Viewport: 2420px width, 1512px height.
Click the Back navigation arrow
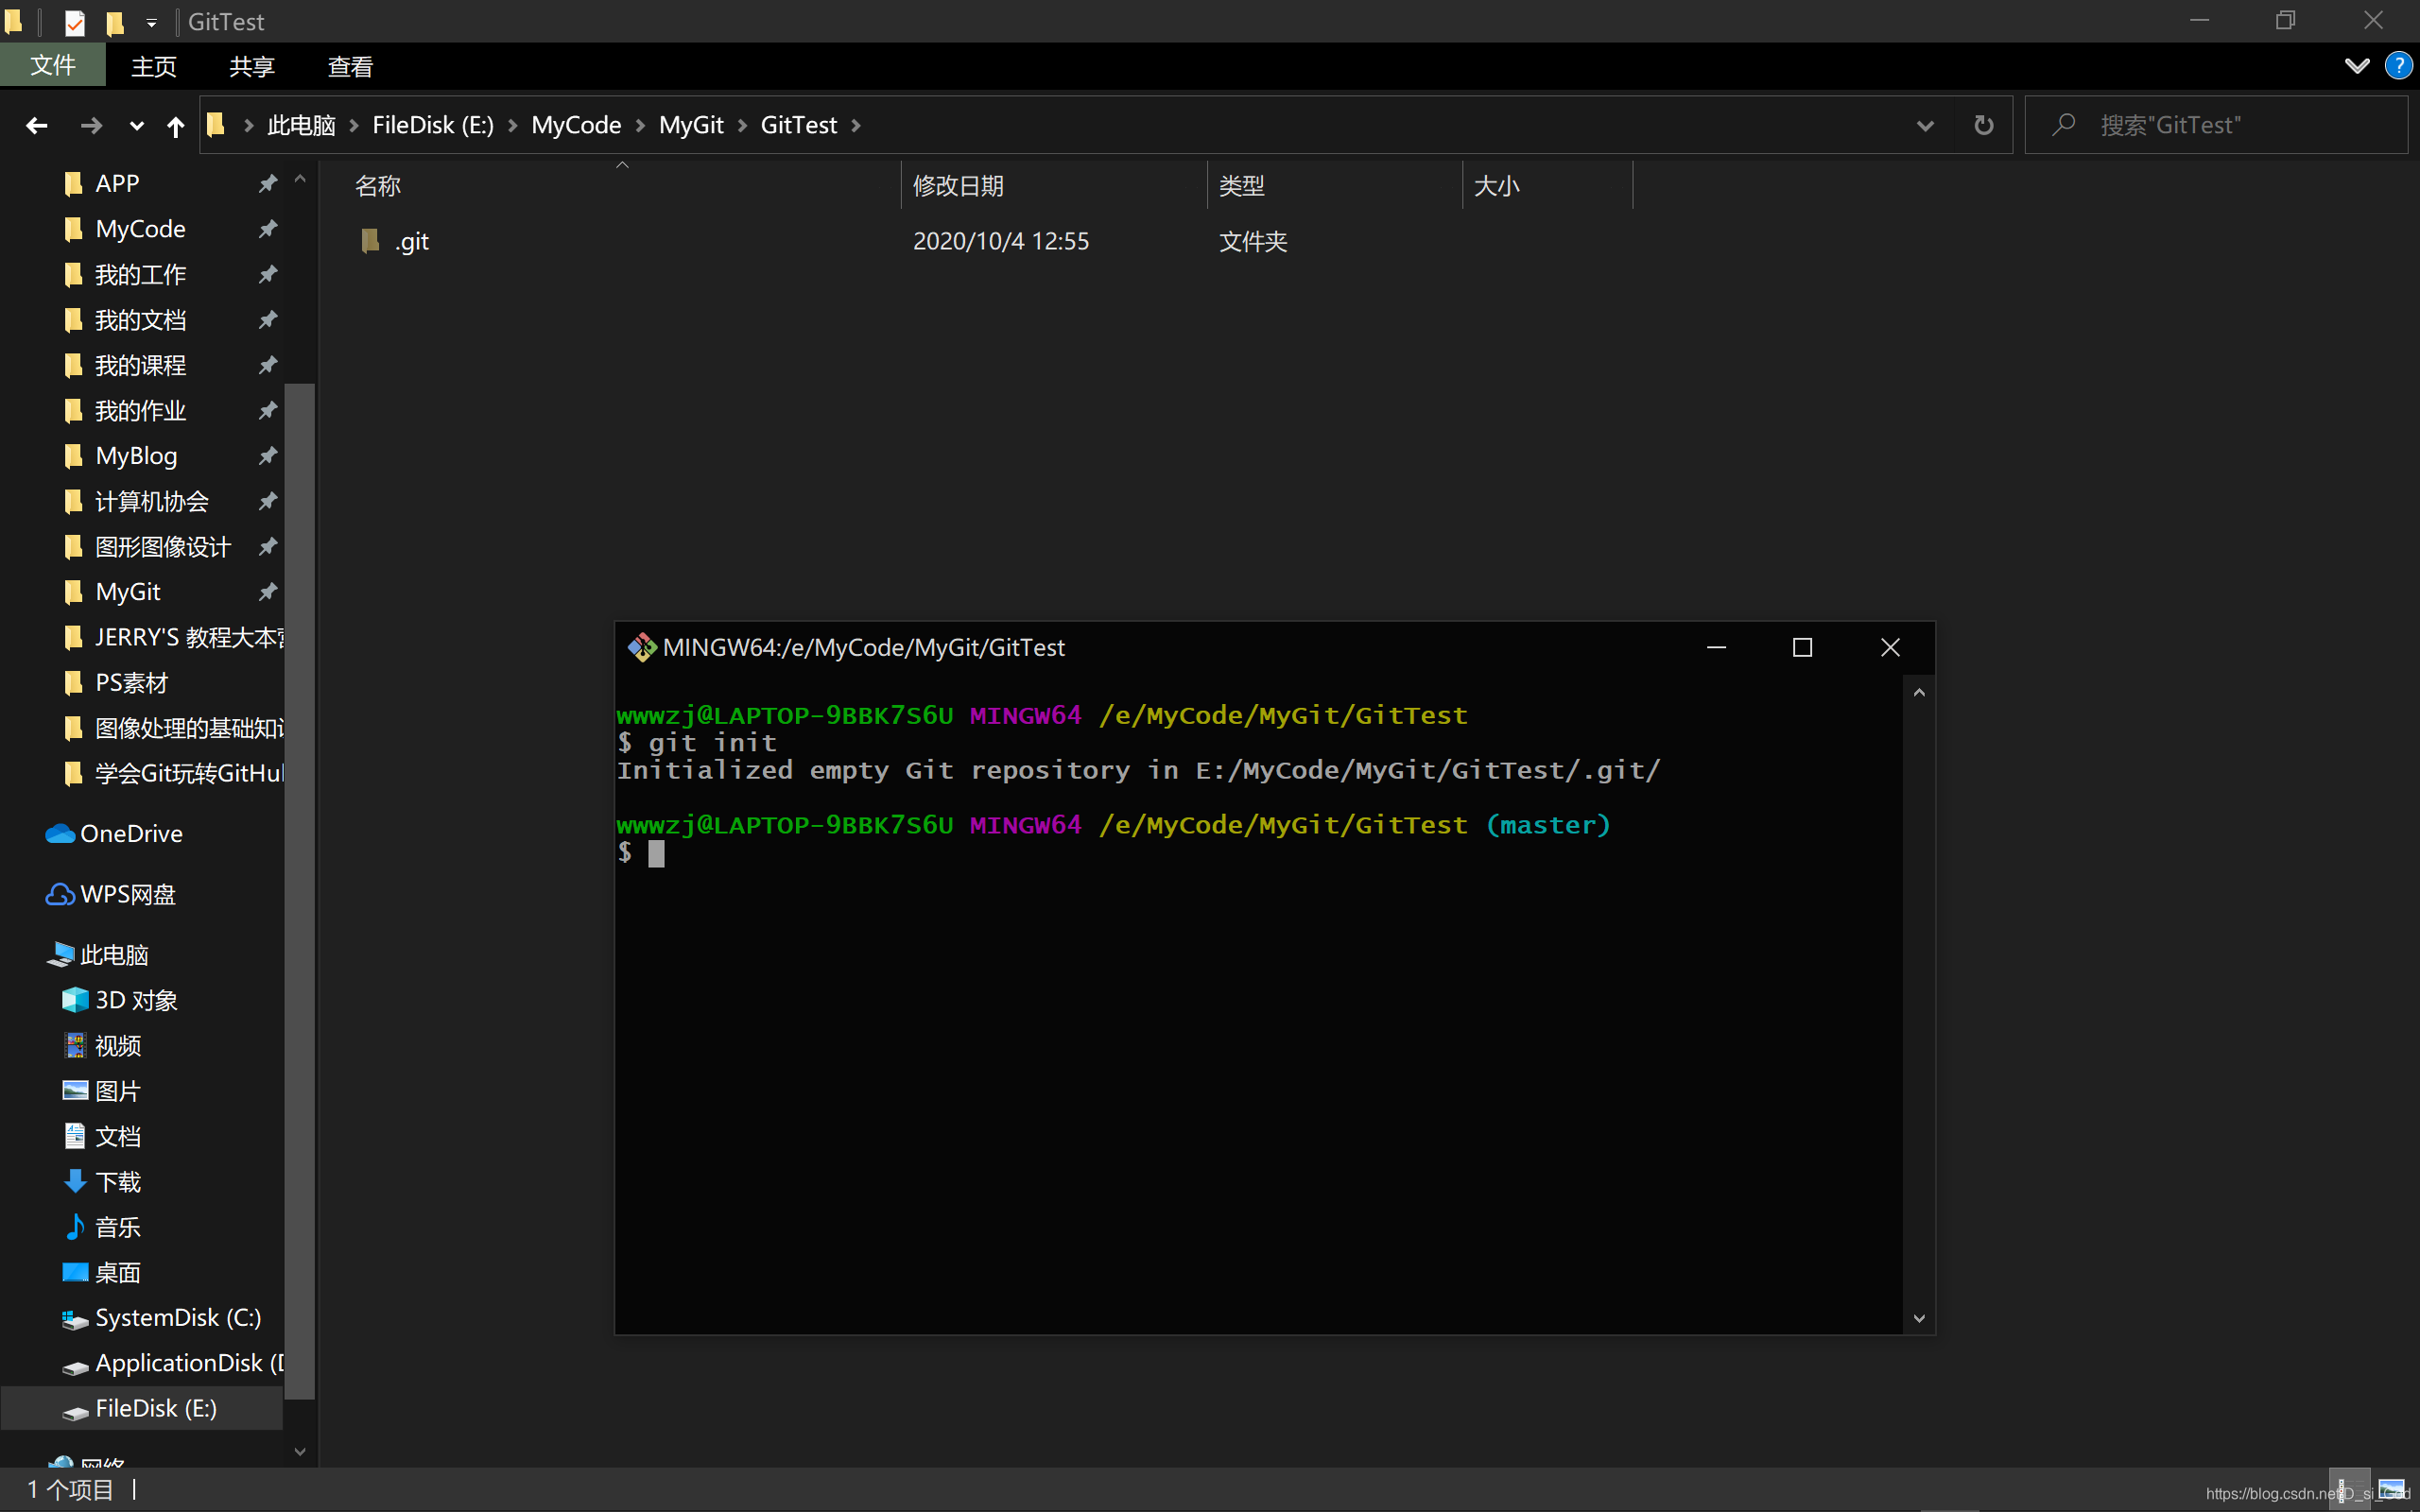[37, 125]
